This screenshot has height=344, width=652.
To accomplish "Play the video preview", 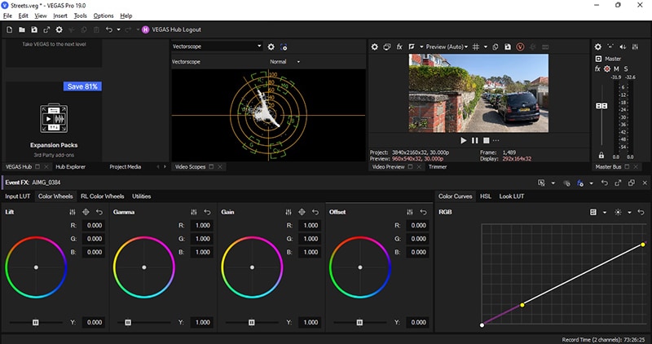I will point(464,140).
